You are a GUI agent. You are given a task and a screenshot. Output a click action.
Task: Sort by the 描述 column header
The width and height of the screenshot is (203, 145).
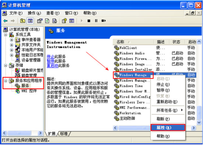[x=162, y=42]
